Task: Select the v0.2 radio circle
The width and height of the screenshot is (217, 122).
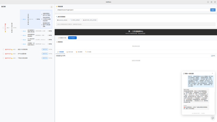Action: point(4,49)
